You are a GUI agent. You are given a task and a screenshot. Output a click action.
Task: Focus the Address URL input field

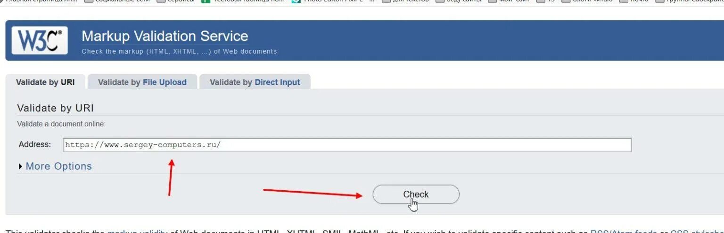tap(347, 145)
